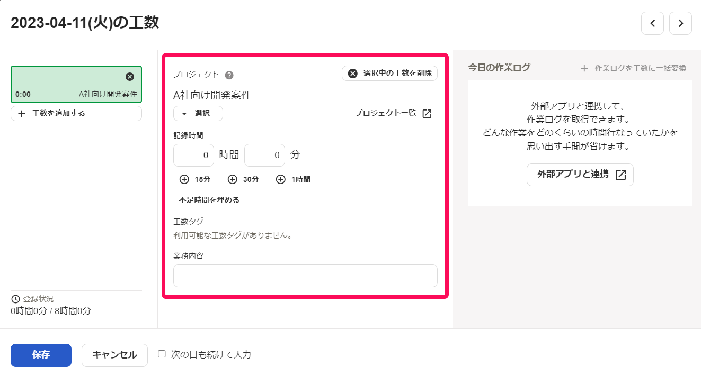Click the 今日の作業ログ heading
This screenshot has height=376, width=701.
(x=499, y=67)
